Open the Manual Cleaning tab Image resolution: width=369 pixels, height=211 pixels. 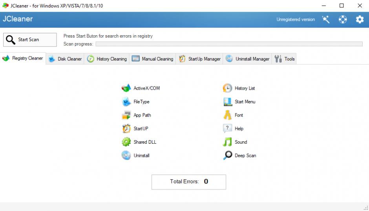point(152,59)
